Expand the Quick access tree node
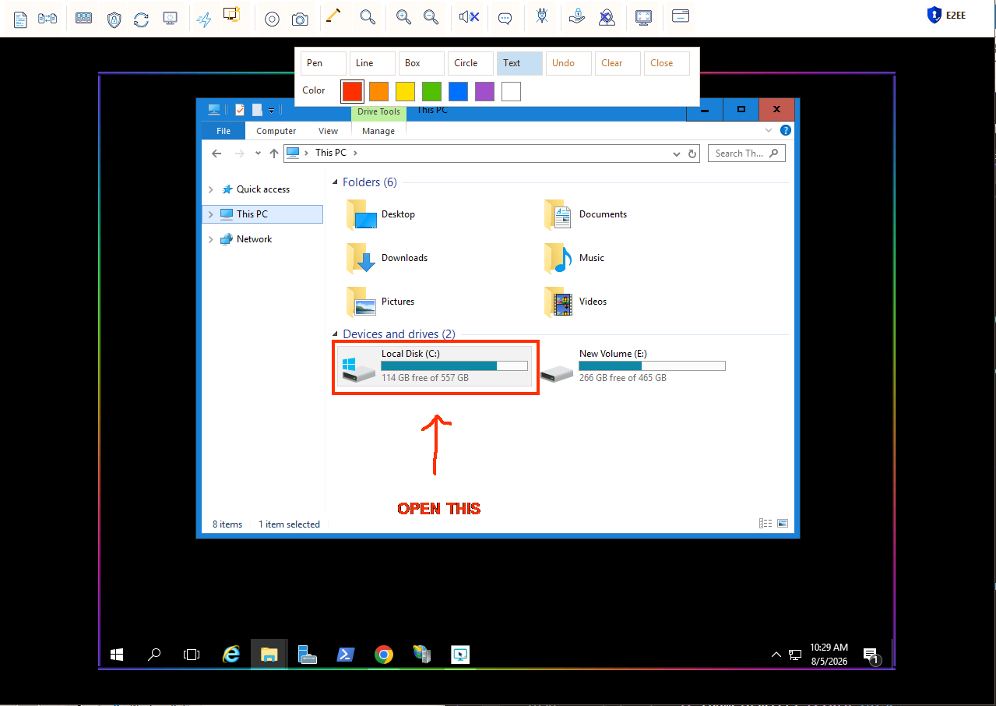This screenshot has width=996, height=706. point(210,189)
